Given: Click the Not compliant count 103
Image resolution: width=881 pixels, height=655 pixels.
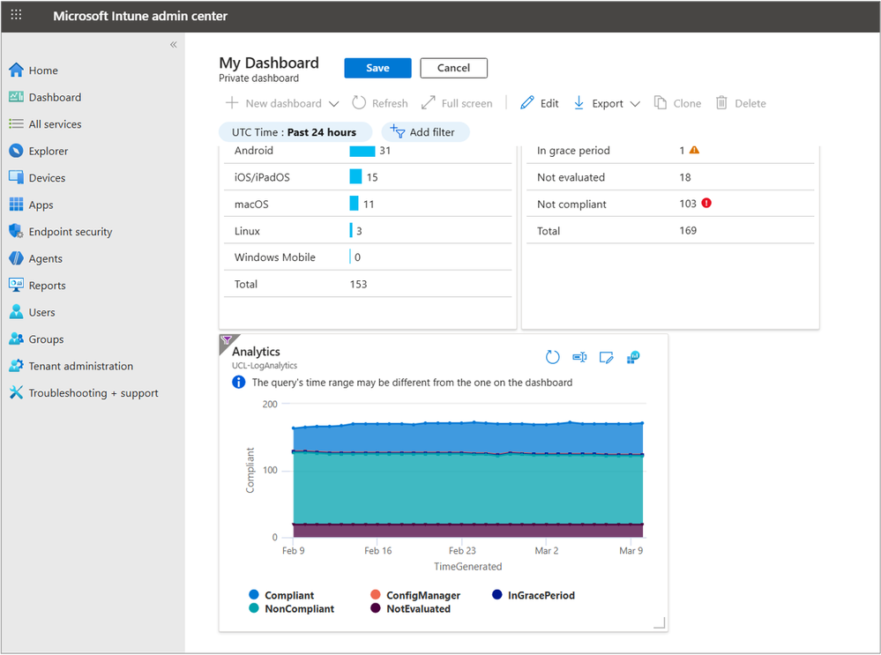Looking at the screenshot, I should click(x=688, y=204).
